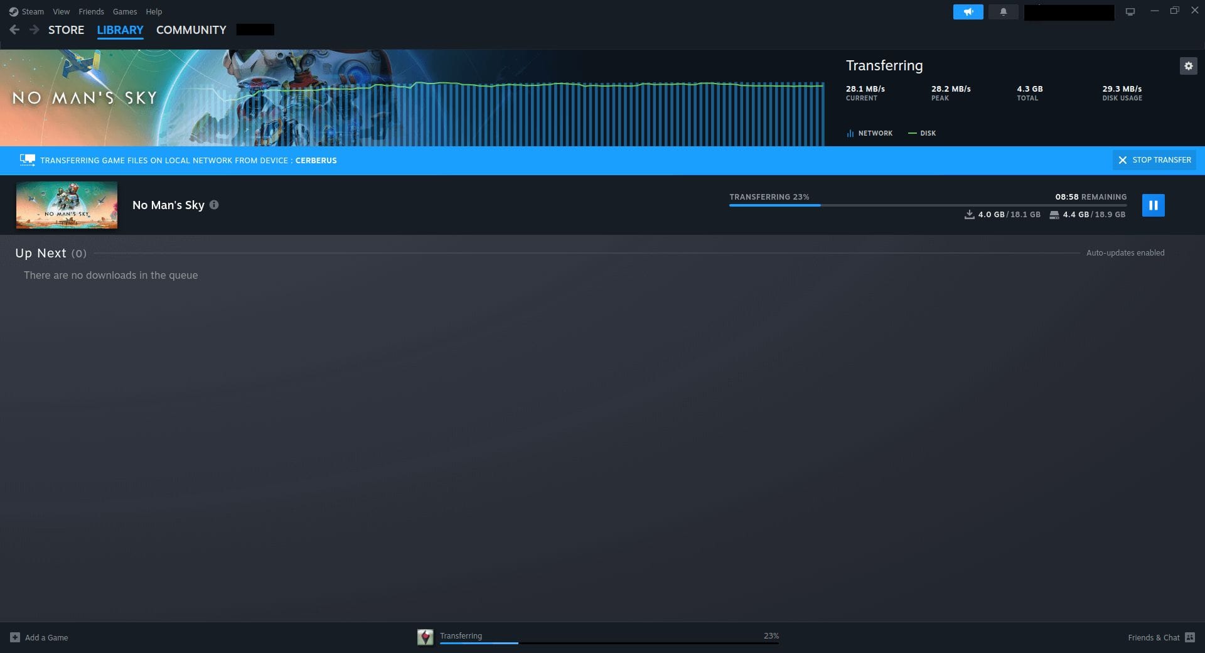
Task: Switch to the STORE tab
Action: 66,30
